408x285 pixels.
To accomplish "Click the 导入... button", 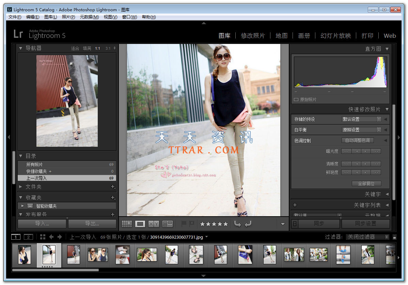I will point(42,224).
